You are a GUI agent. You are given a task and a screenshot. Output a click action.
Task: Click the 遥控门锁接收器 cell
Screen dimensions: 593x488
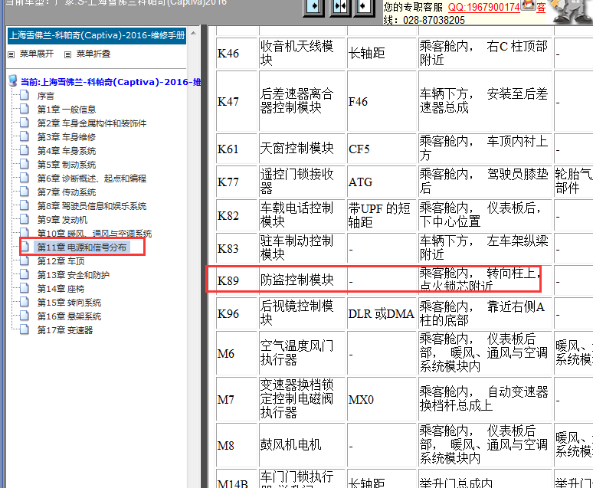click(x=303, y=182)
